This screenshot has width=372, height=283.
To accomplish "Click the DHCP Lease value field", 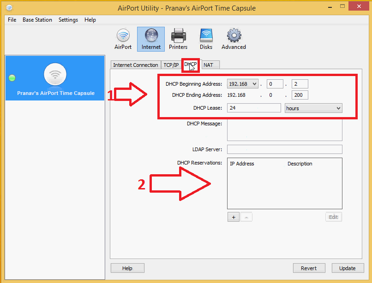I will coord(254,108).
